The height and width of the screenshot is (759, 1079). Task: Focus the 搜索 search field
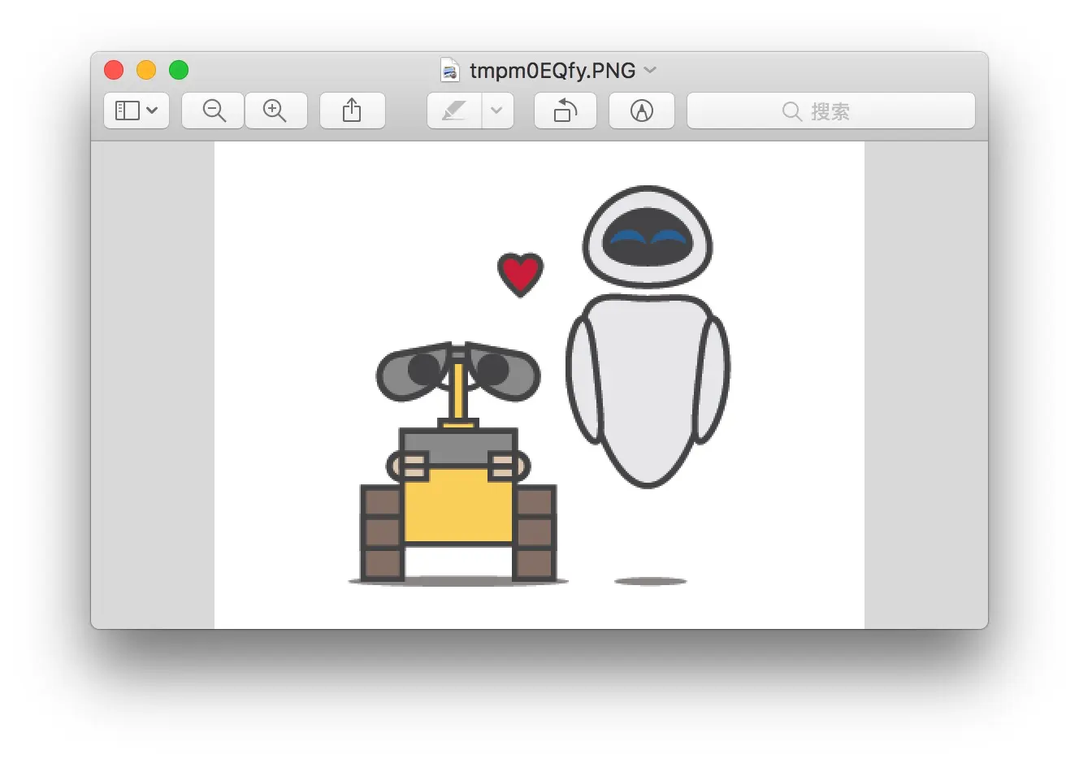[831, 111]
